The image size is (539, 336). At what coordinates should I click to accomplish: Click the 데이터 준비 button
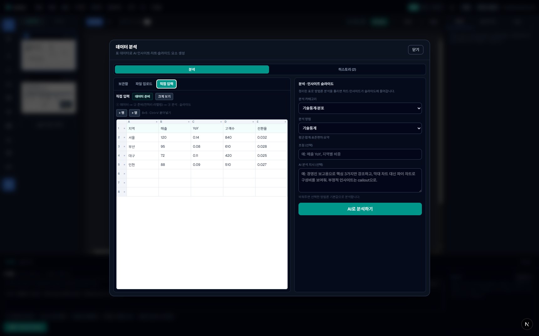point(143,96)
